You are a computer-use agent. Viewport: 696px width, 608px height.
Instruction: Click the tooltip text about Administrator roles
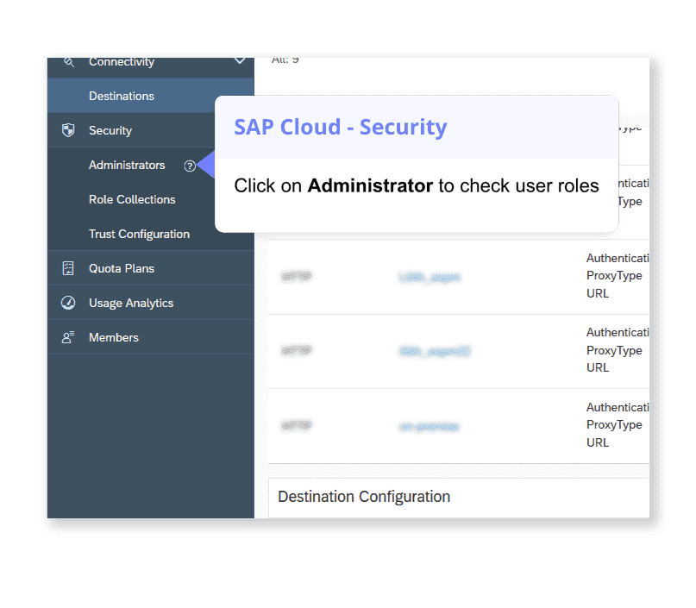click(417, 186)
